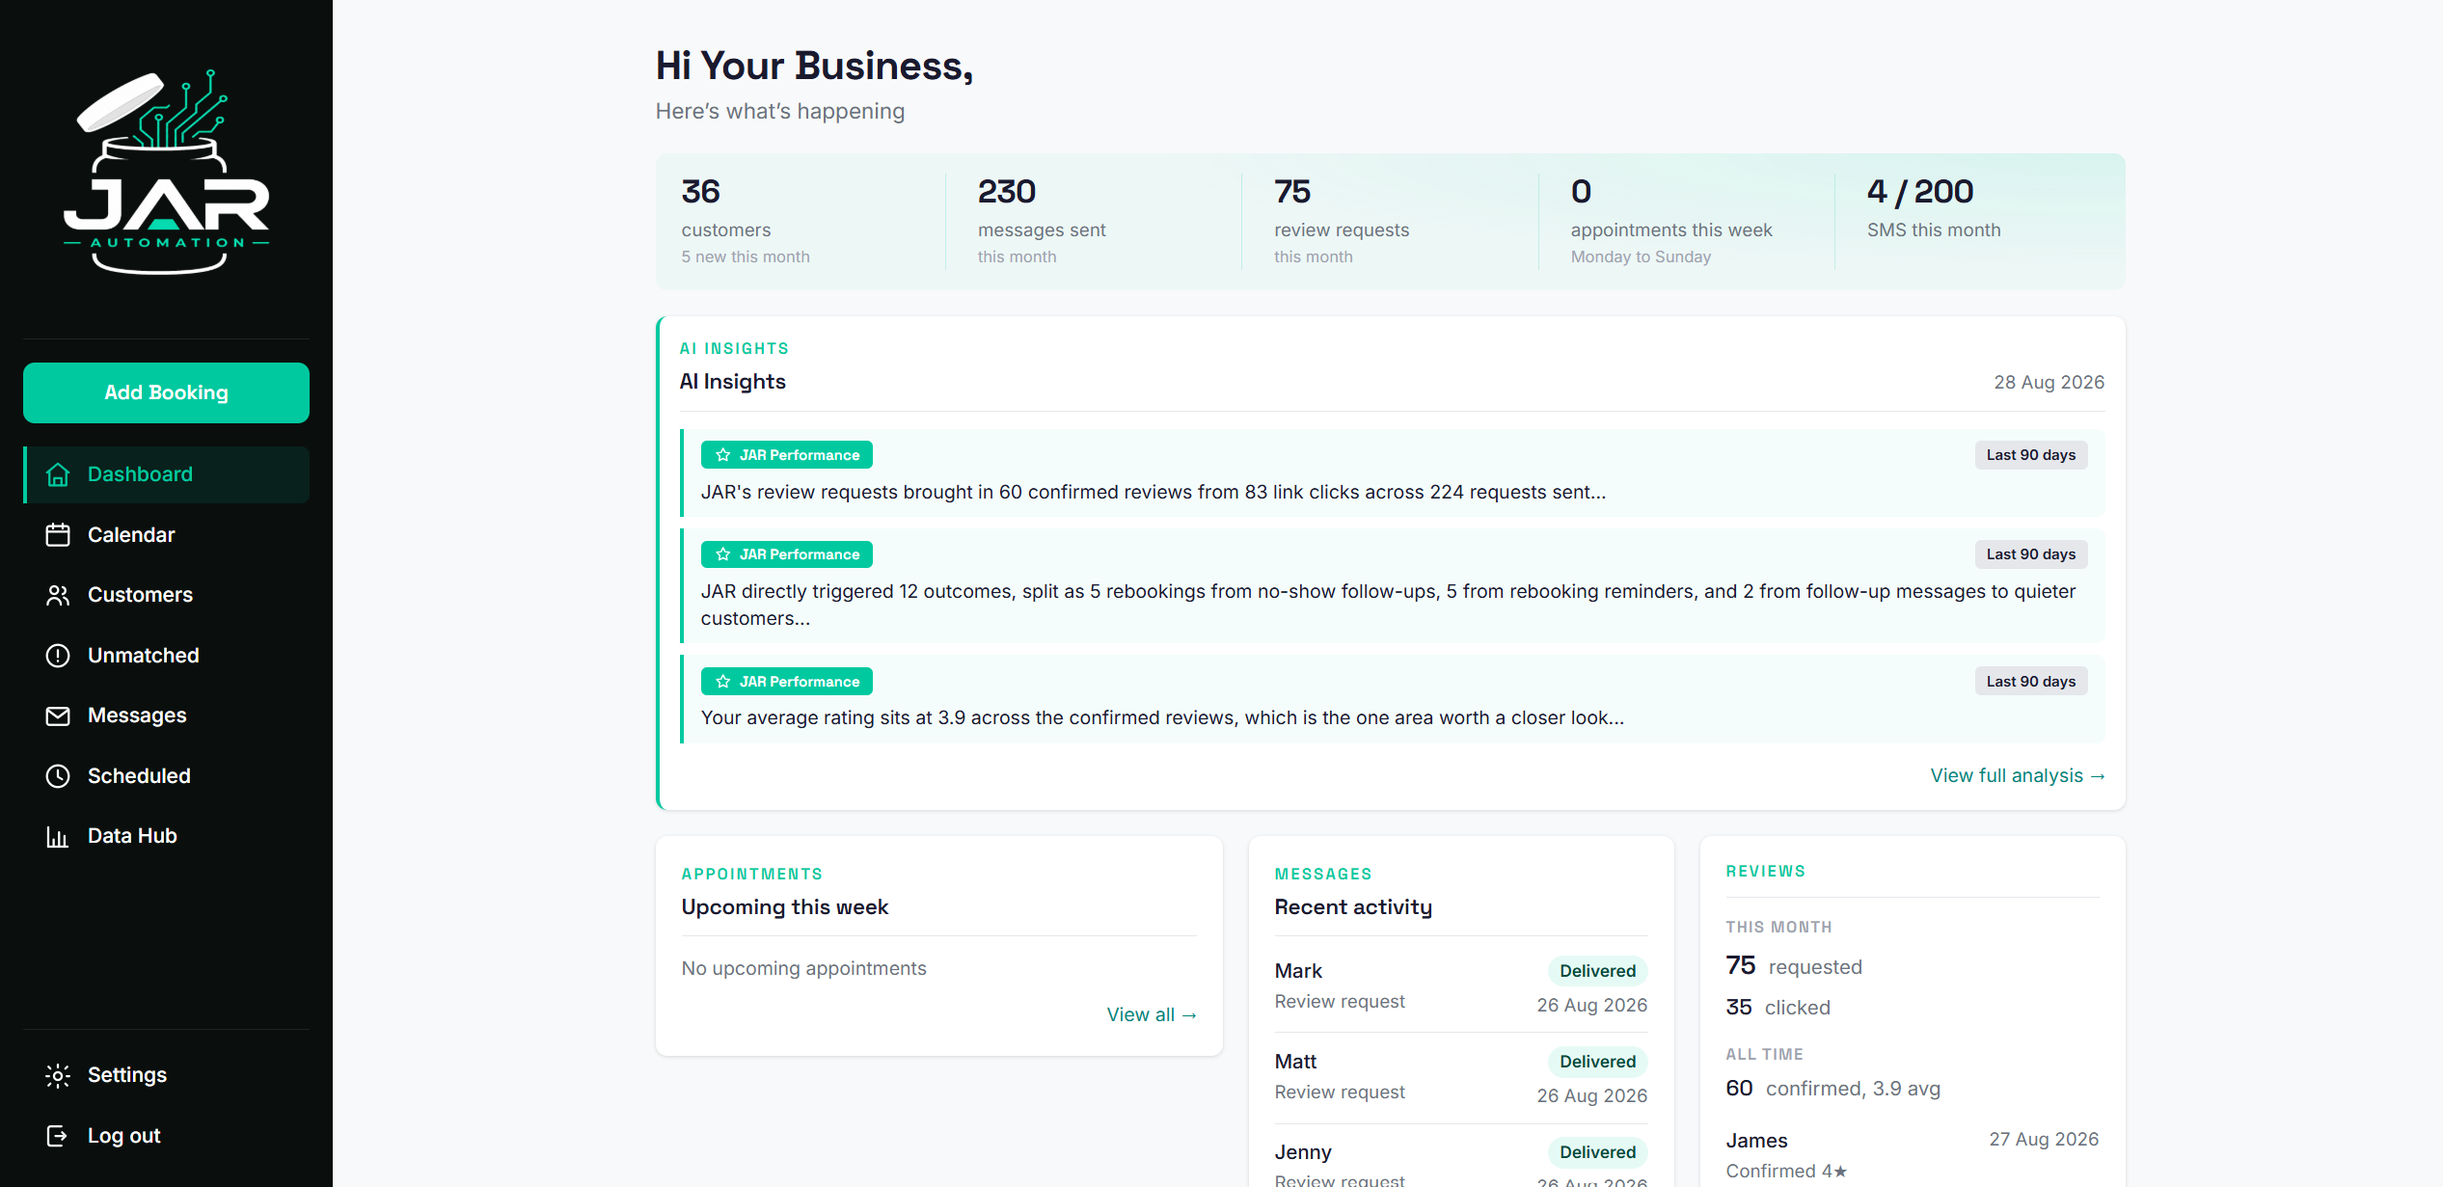
Task: Click the AI Insights heading
Action: (x=733, y=382)
